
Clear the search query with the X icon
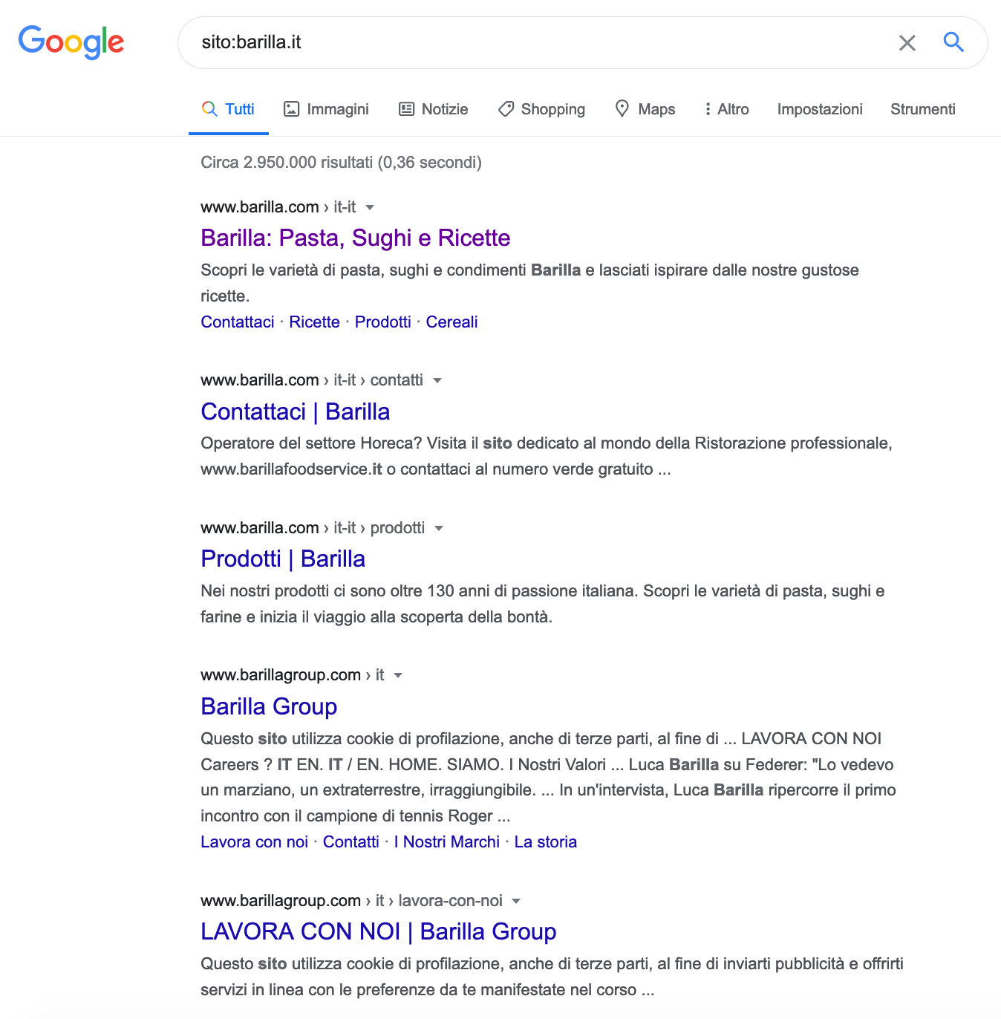pos(907,43)
